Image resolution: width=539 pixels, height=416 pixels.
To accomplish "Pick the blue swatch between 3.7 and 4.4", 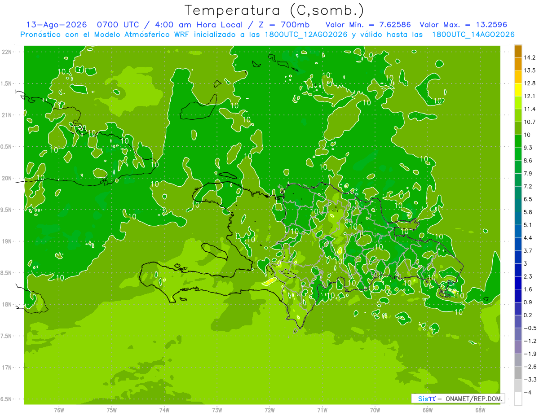I will (x=518, y=245).
